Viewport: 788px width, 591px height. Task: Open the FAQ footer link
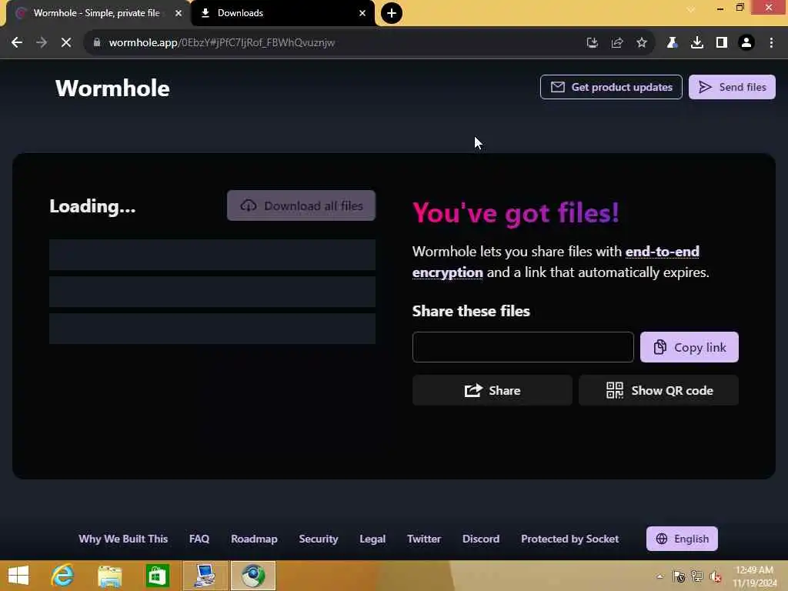tap(199, 539)
